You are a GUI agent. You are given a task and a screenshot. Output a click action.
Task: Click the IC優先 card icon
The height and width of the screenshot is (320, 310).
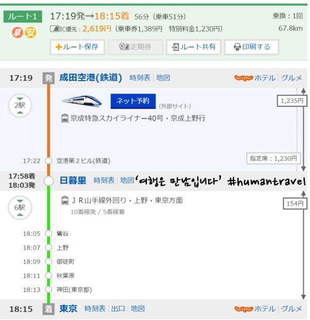pos(54,29)
